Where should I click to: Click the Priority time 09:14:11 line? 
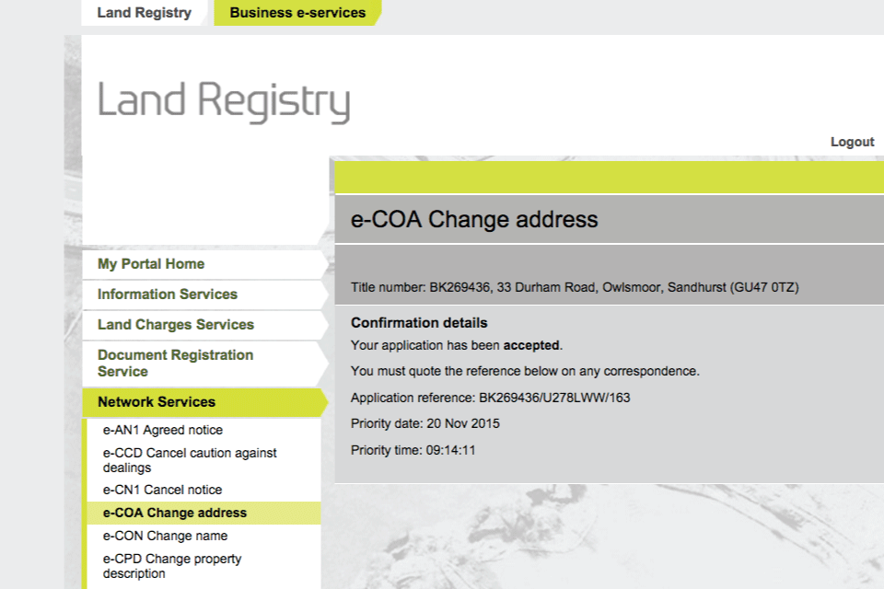point(413,451)
